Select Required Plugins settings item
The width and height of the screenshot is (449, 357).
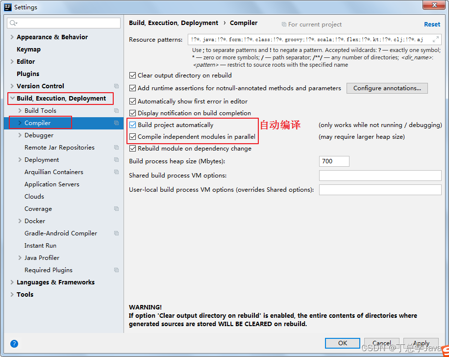49,270
